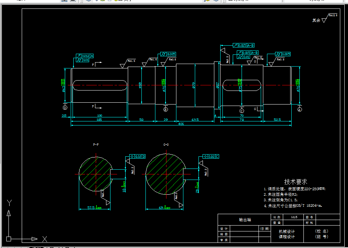Viewport: 348px width, 248px height.
Task: Click the (日期) cell
Action: click(264, 229)
